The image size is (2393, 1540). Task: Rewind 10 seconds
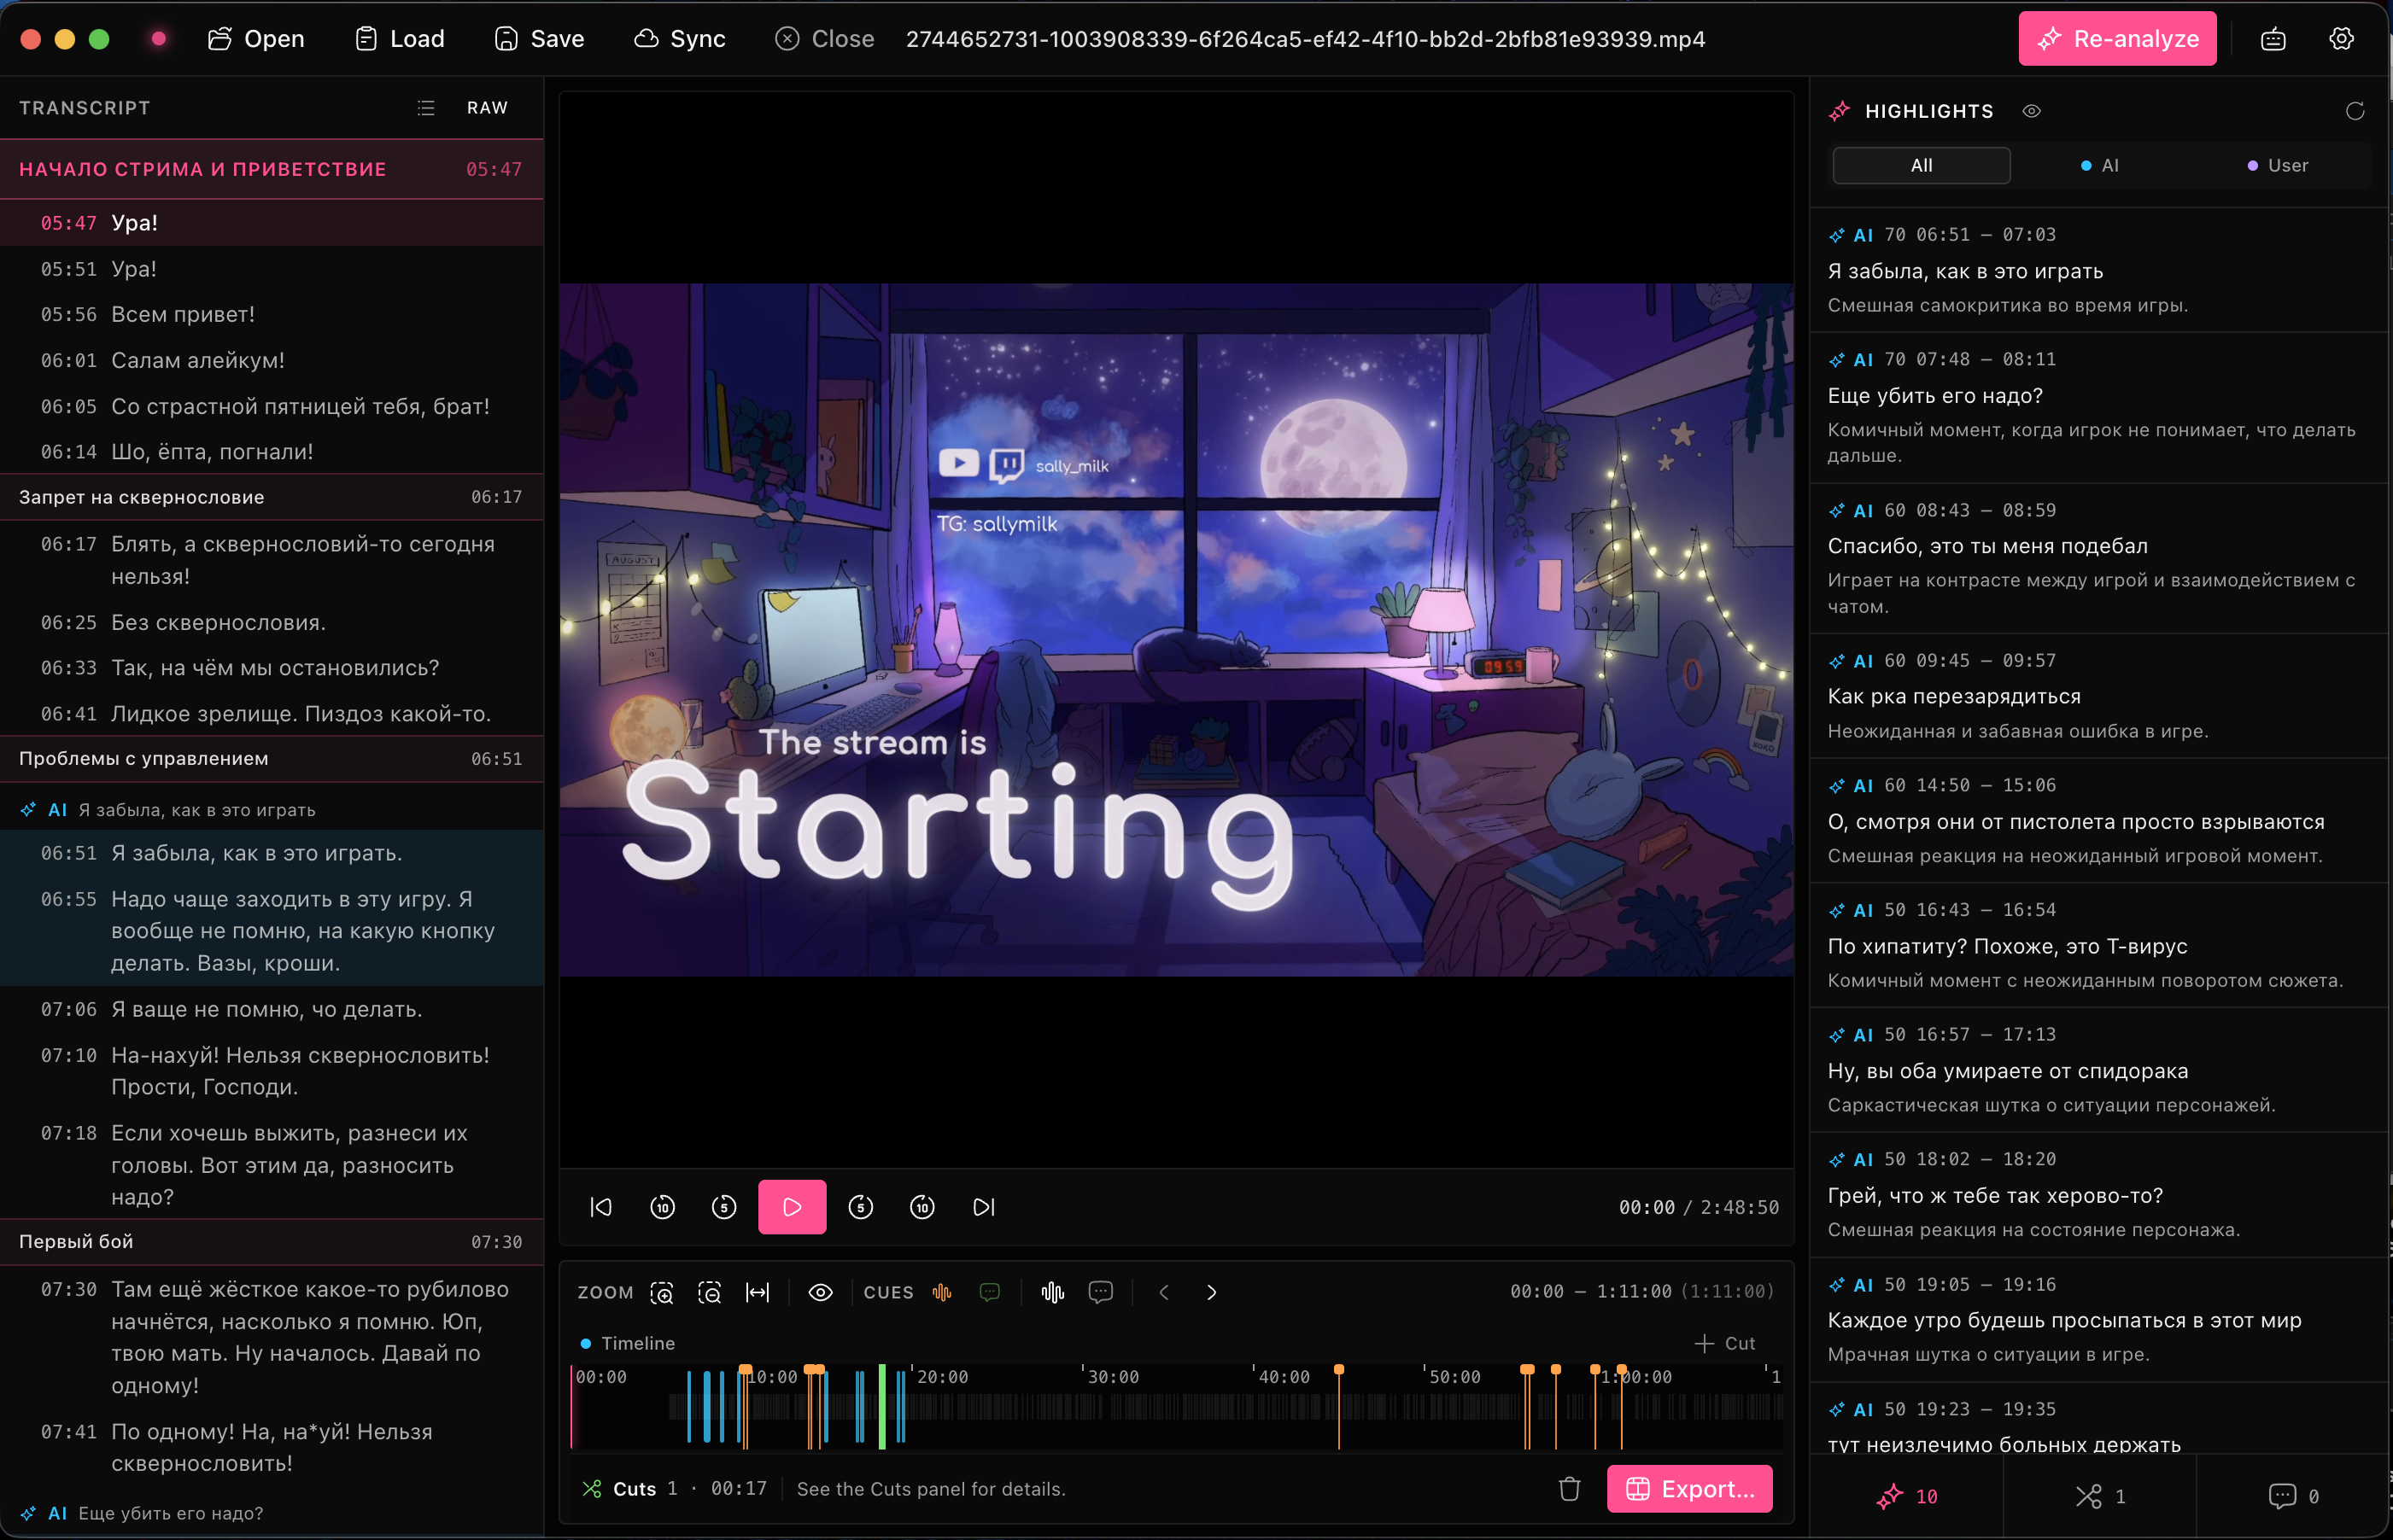tap(662, 1207)
